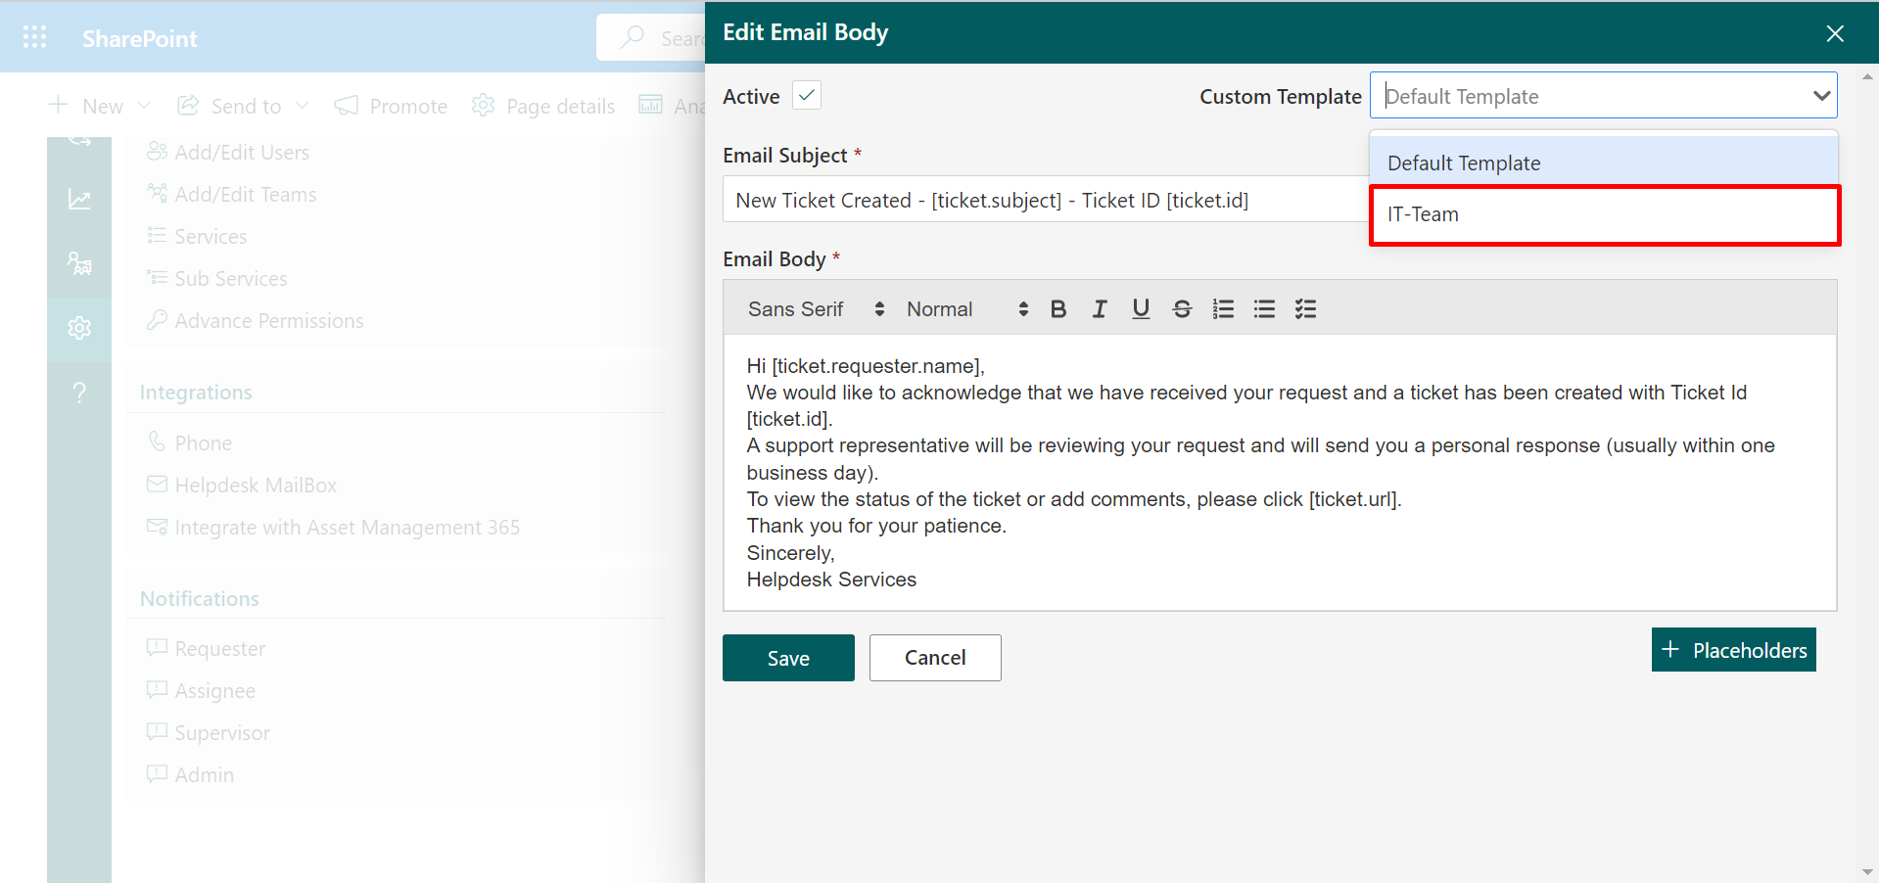Apply italic formatting in the editor toolbar
Viewport: 1879px width, 883px height.
(x=1100, y=309)
